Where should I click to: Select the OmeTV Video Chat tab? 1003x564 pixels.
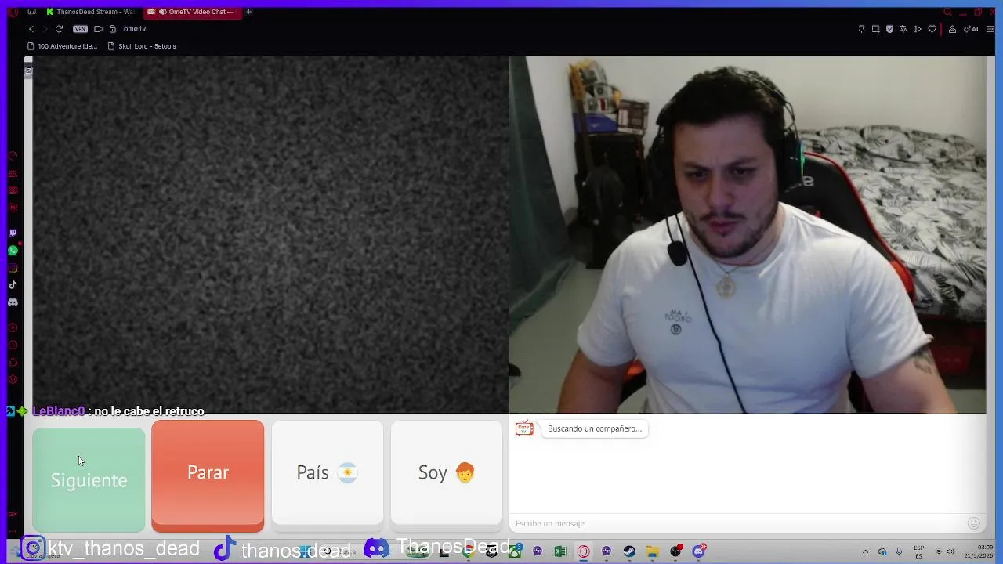(194, 12)
